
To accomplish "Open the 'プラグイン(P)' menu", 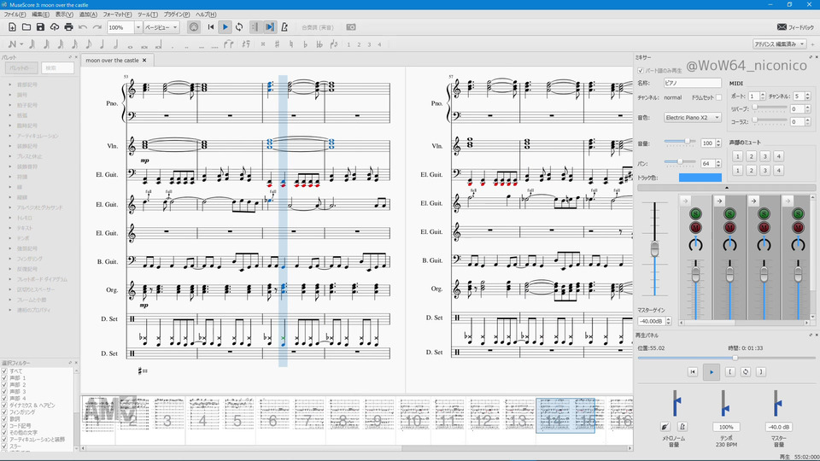I will coord(176,15).
